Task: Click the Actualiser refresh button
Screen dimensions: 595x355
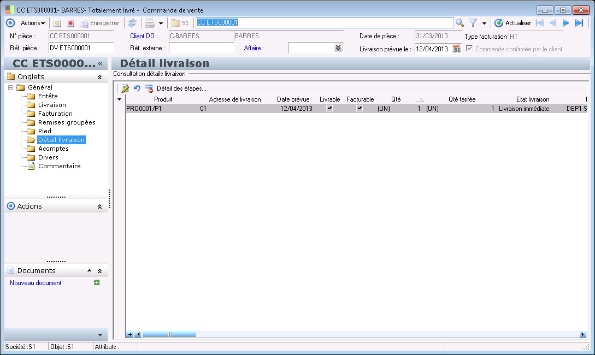Action: tap(512, 23)
